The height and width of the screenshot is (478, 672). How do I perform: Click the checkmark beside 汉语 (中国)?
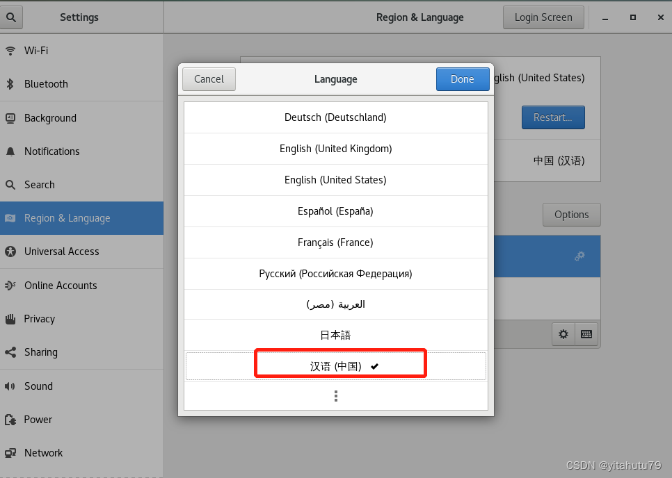tap(374, 366)
